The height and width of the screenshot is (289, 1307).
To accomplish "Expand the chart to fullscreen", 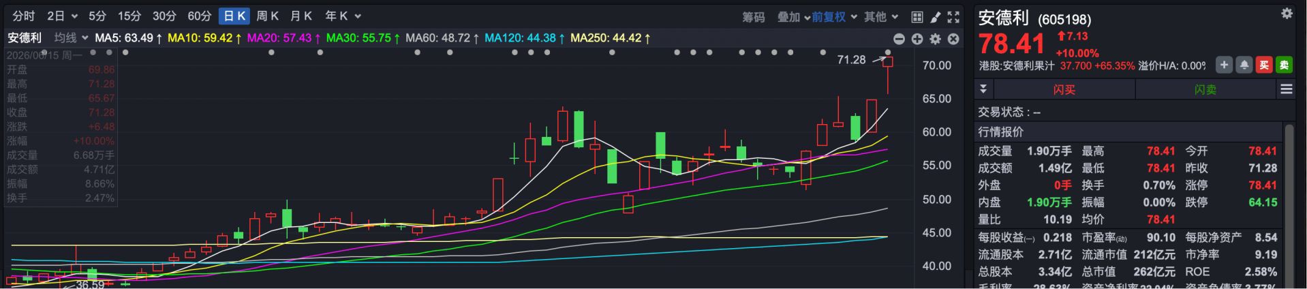I will point(953,17).
